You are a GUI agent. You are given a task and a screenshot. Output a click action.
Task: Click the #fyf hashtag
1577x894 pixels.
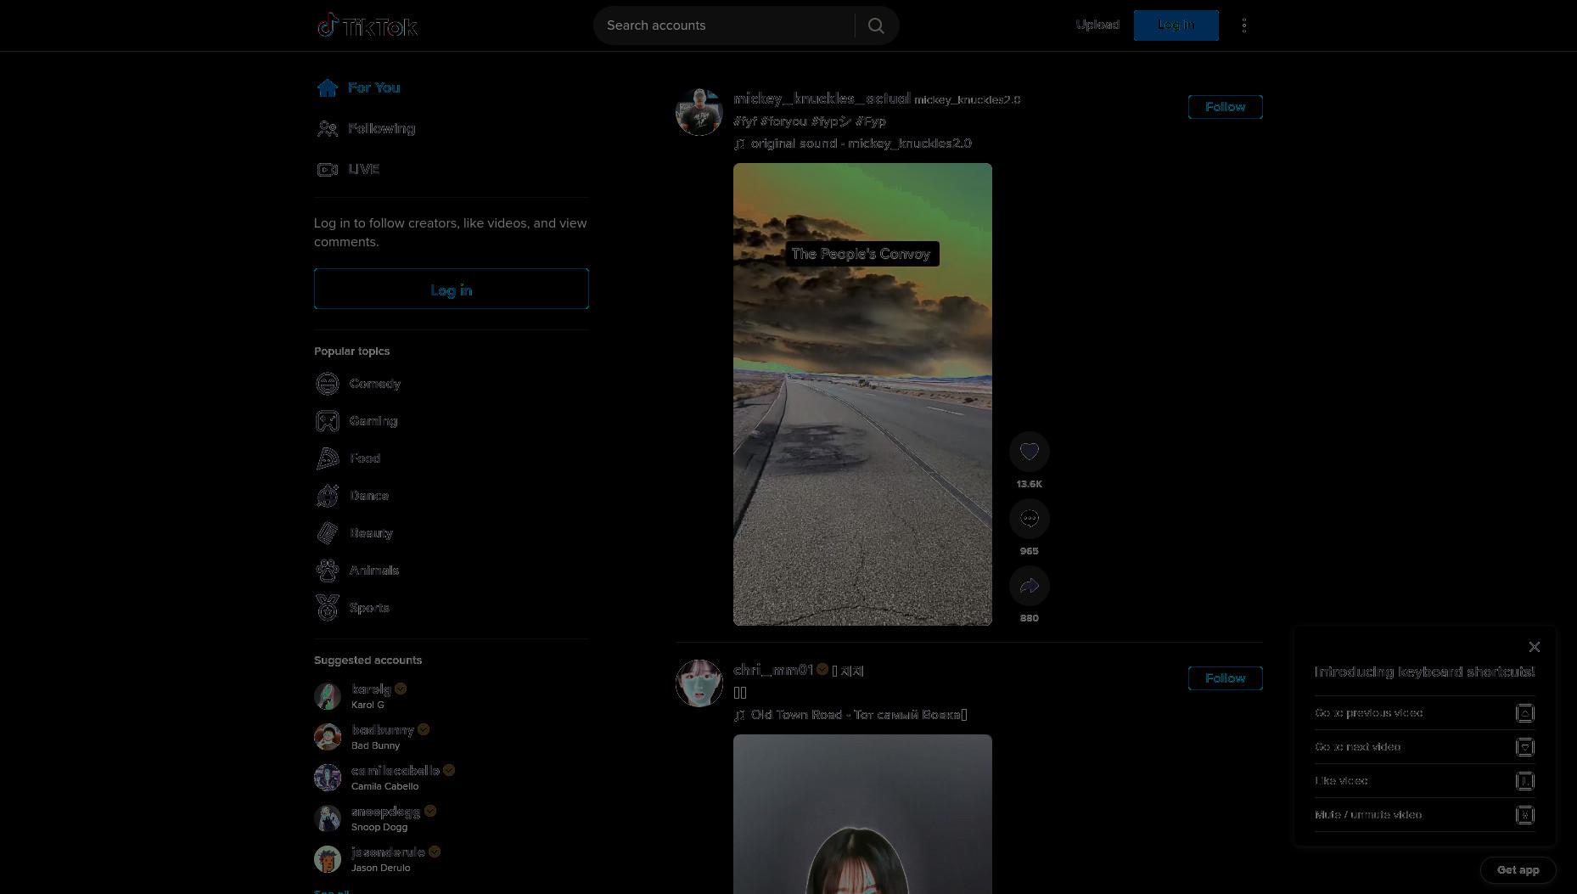click(744, 121)
